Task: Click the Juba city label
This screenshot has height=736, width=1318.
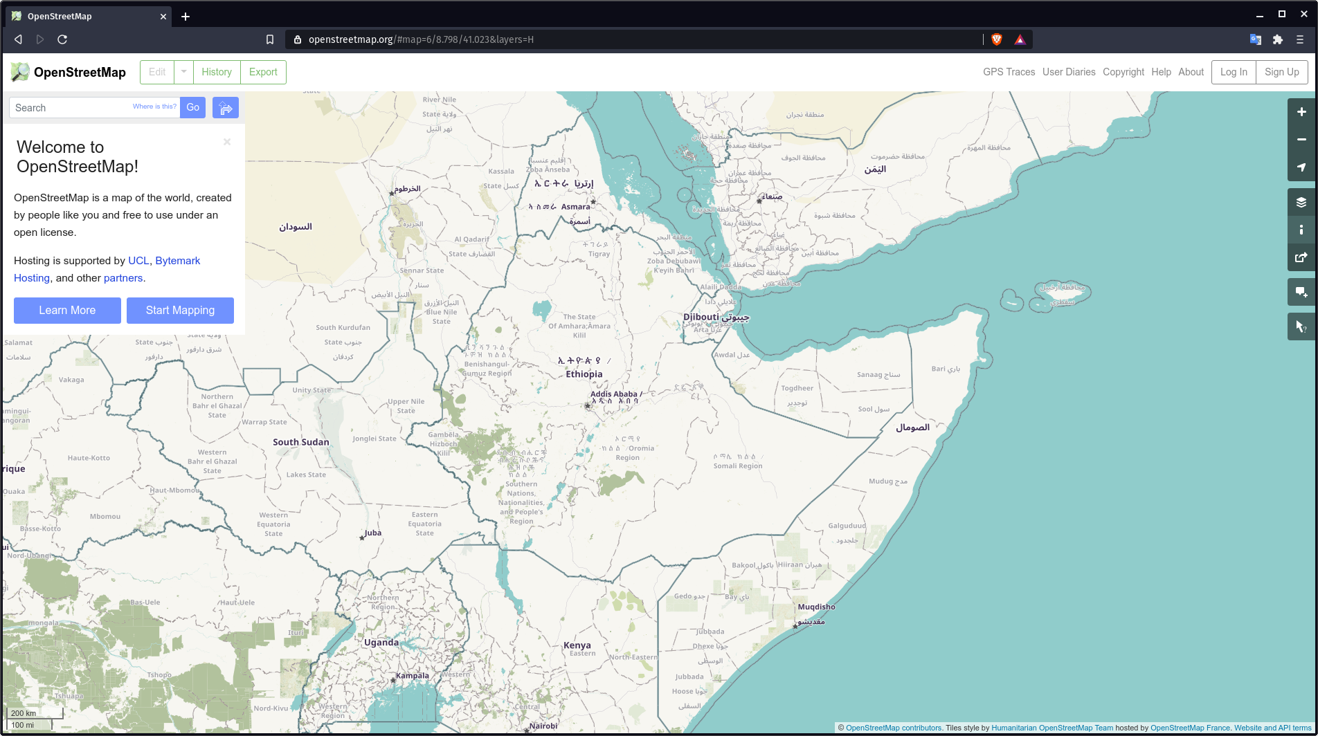Action: 373,533
